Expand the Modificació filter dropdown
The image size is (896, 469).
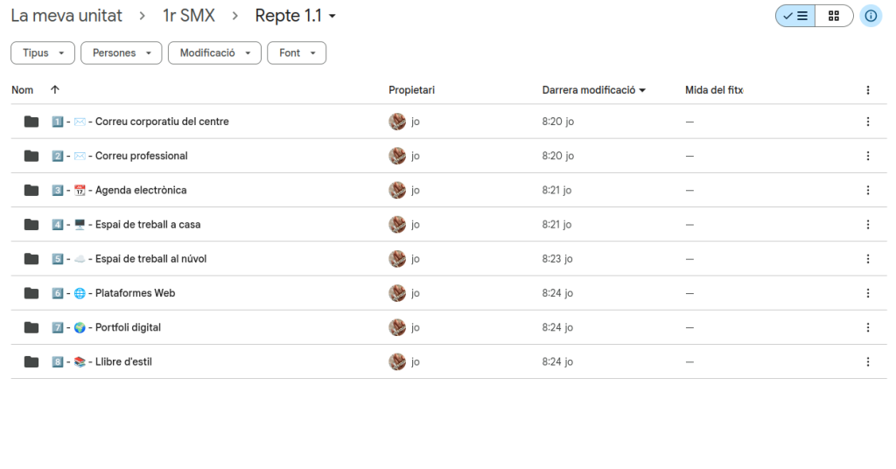point(214,53)
